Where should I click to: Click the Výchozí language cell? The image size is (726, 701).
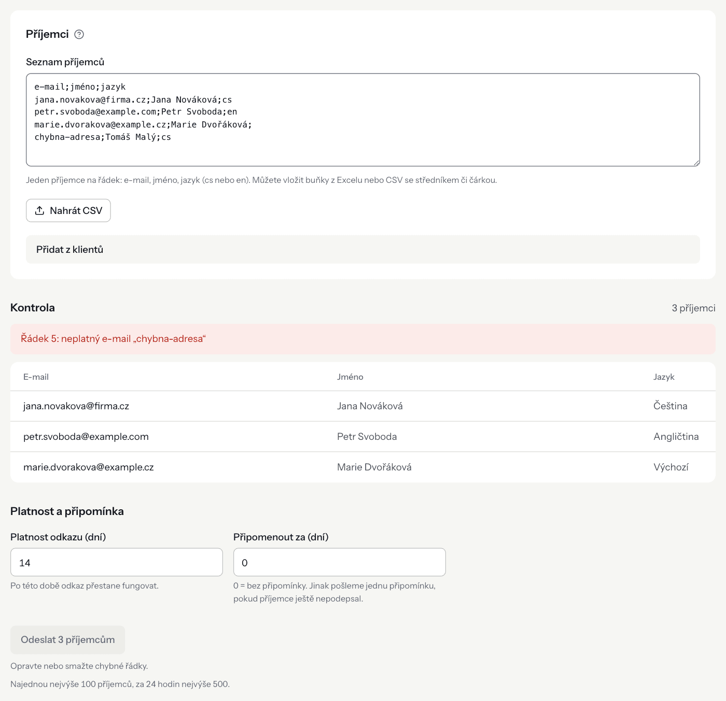pos(671,467)
